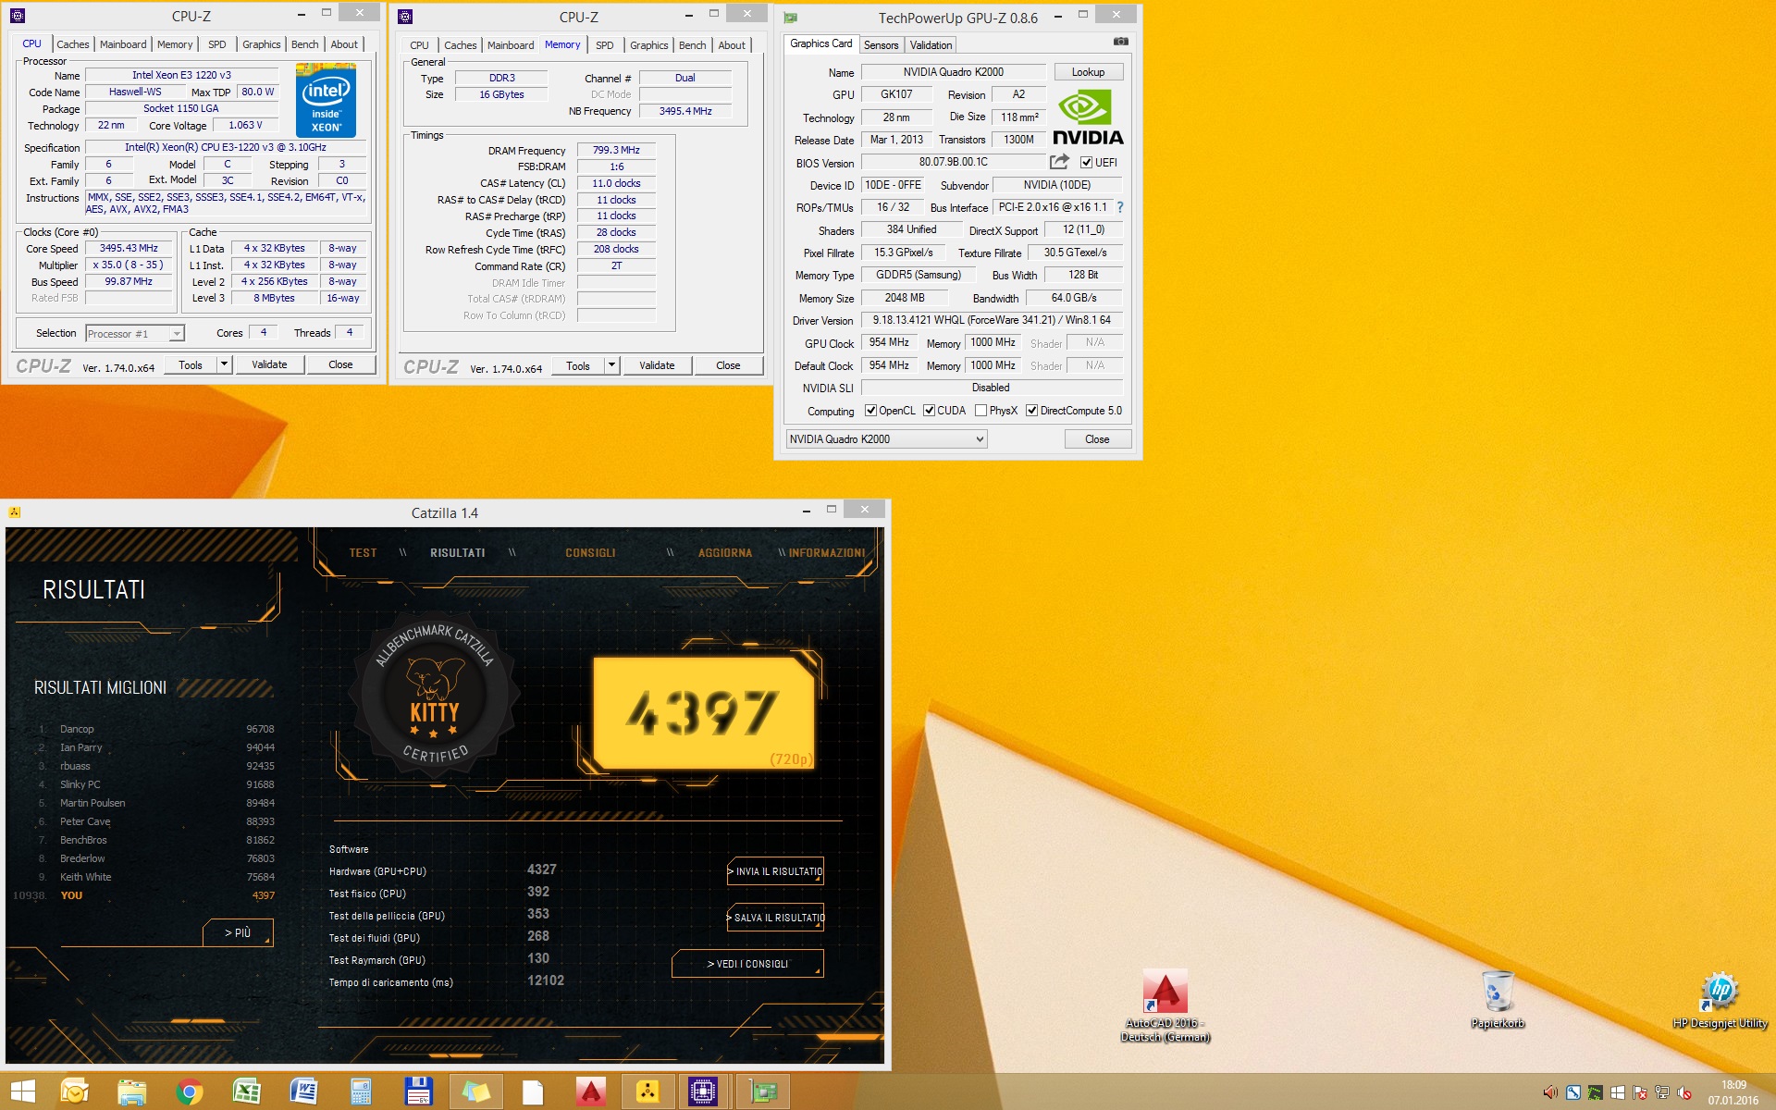This screenshot has height=1110, width=1776.
Task: Click the Kitty Certified badge
Action: 434,692
